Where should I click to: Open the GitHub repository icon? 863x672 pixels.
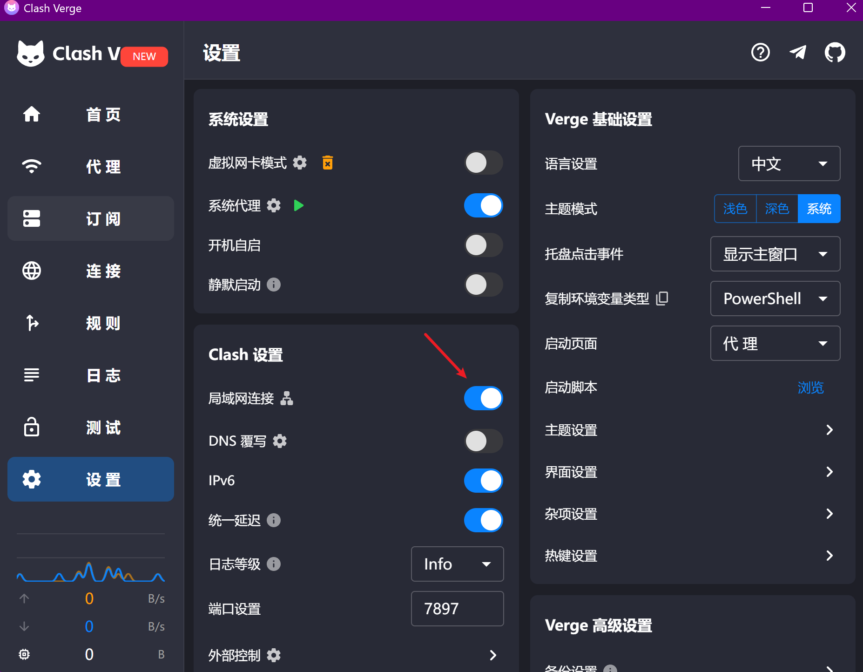pos(835,53)
